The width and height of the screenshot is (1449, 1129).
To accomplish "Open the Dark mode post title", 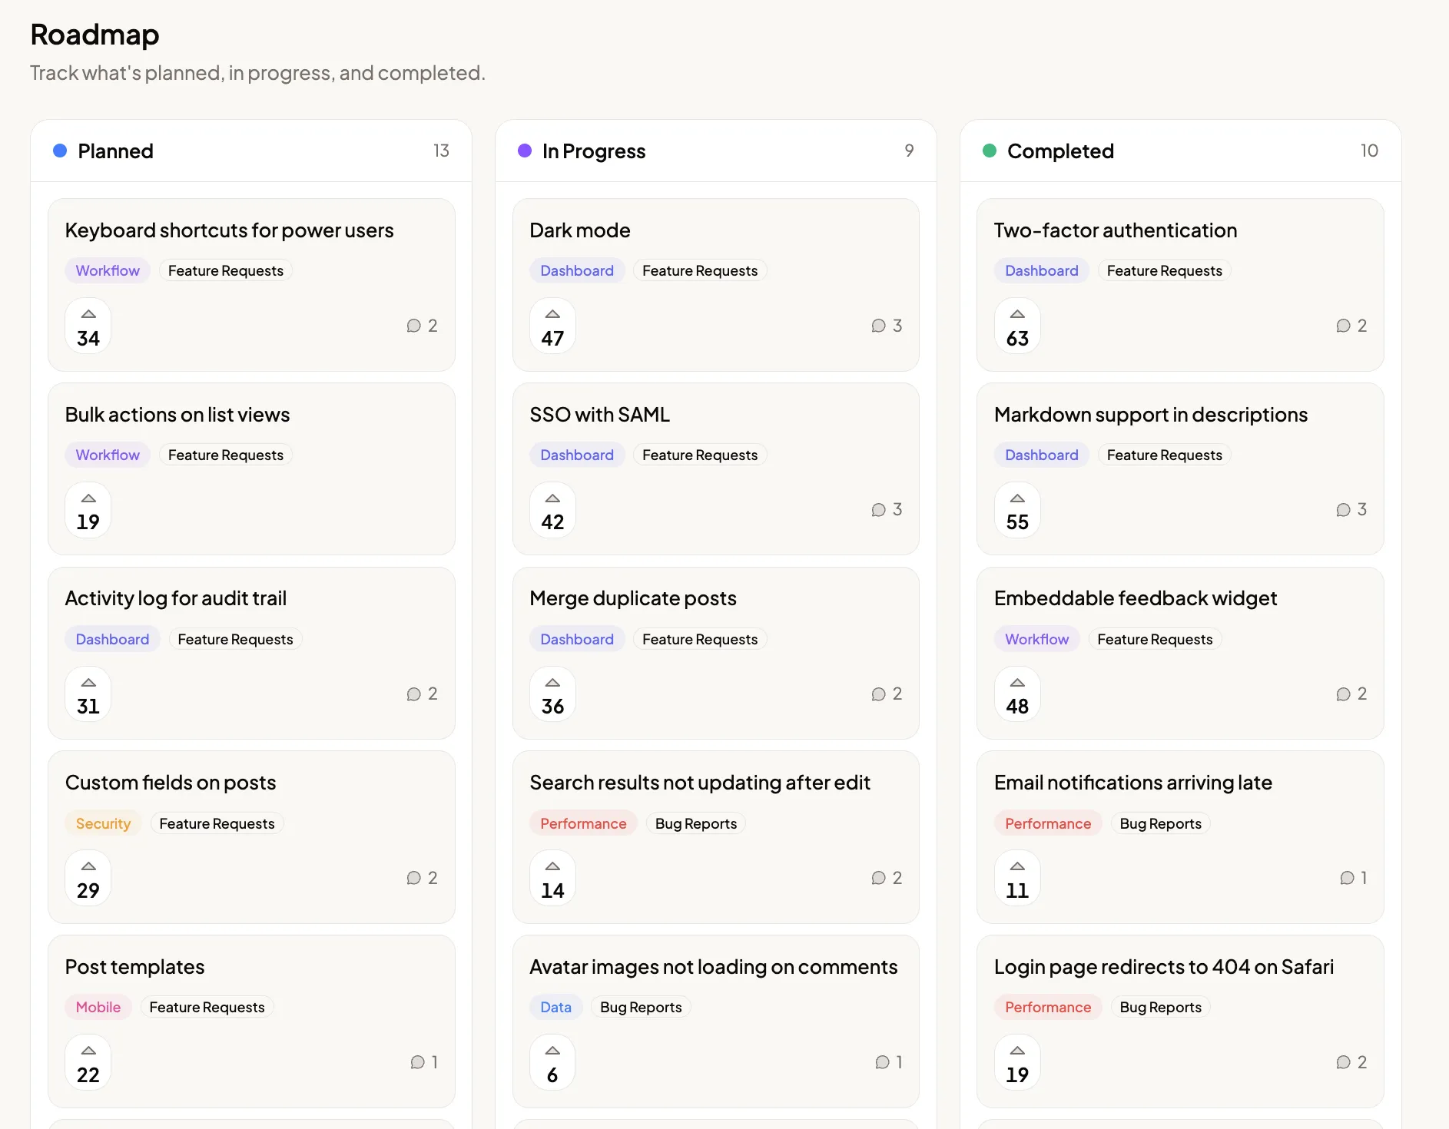I will 580,230.
